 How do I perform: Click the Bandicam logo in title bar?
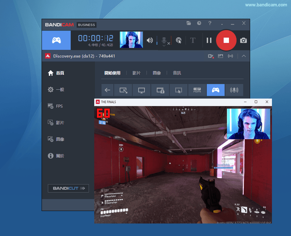(59, 25)
